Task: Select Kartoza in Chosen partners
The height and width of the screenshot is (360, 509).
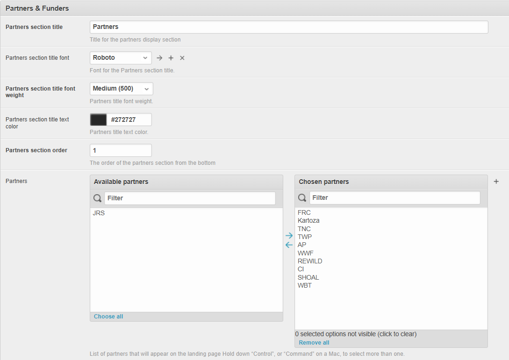Action: pyautogui.click(x=308, y=220)
